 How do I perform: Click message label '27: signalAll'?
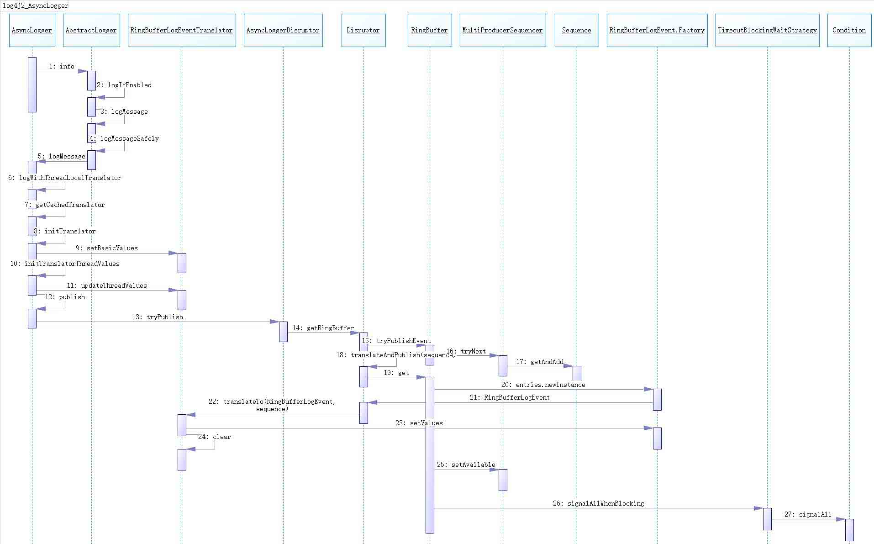[808, 514]
